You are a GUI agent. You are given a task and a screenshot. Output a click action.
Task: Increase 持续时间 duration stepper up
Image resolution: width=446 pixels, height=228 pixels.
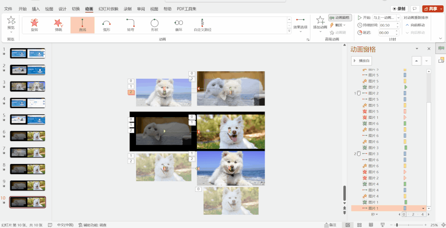(397, 24)
